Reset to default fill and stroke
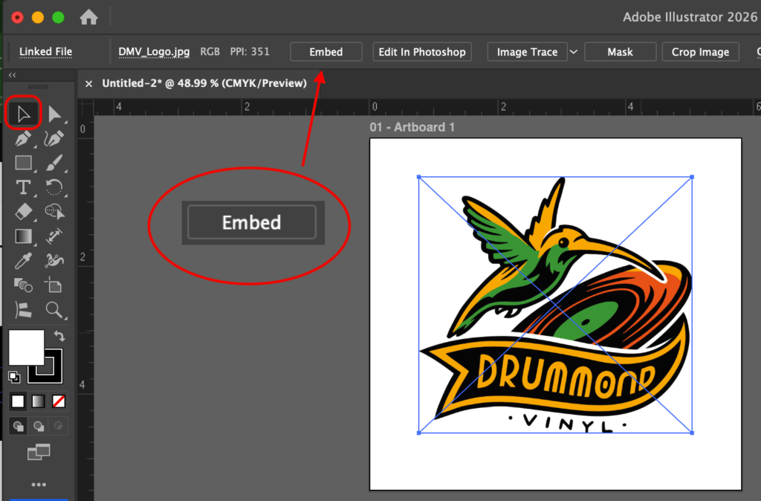The image size is (761, 501). (14, 377)
